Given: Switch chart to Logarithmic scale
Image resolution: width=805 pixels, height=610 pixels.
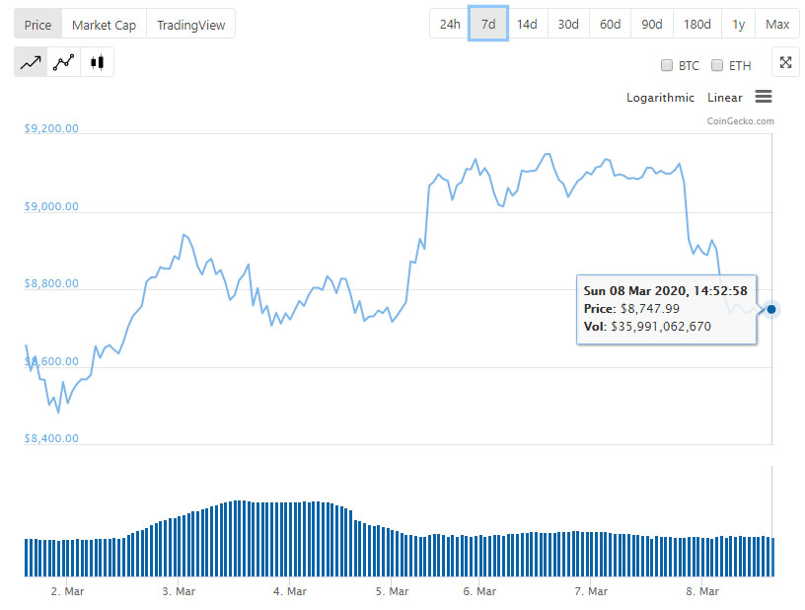Looking at the screenshot, I should tap(660, 98).
